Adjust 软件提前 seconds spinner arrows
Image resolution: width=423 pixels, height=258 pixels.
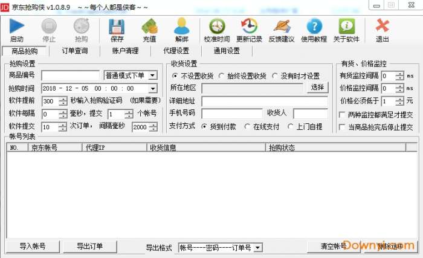tap(63, 101)
